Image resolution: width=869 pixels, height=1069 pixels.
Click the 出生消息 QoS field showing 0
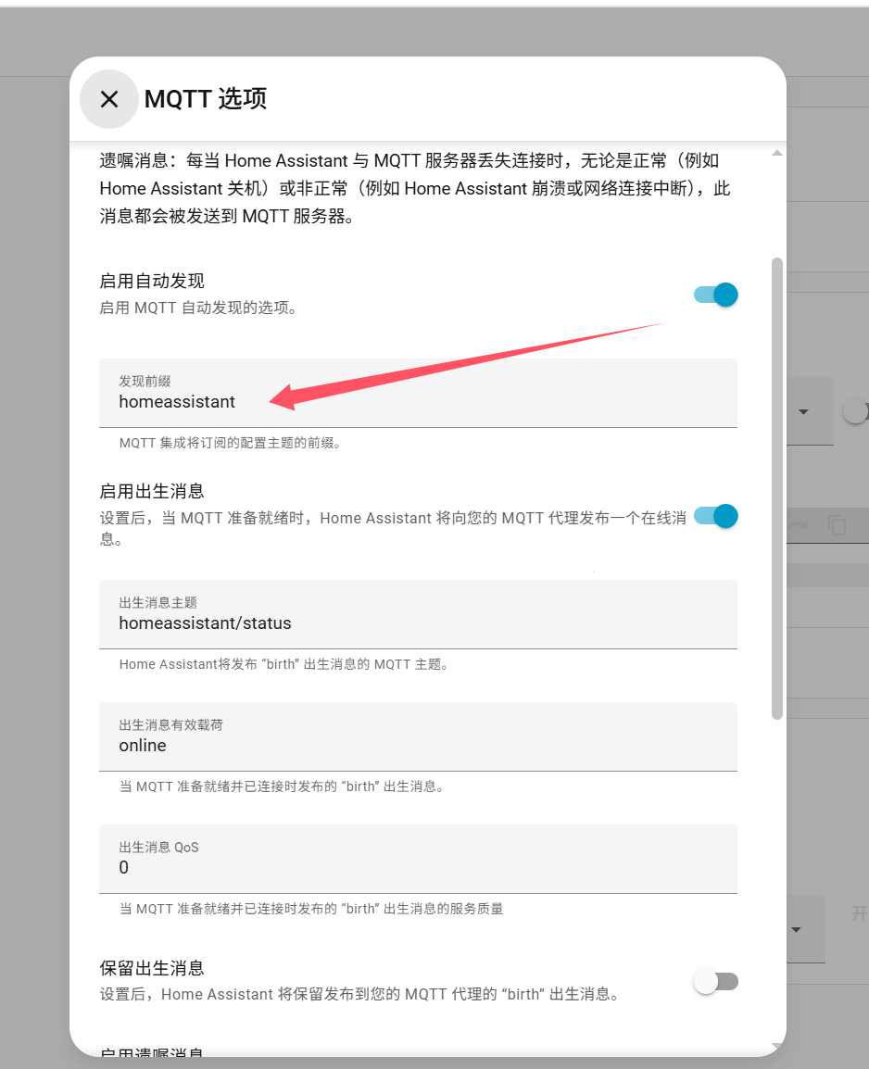click(x=418, y=860)
